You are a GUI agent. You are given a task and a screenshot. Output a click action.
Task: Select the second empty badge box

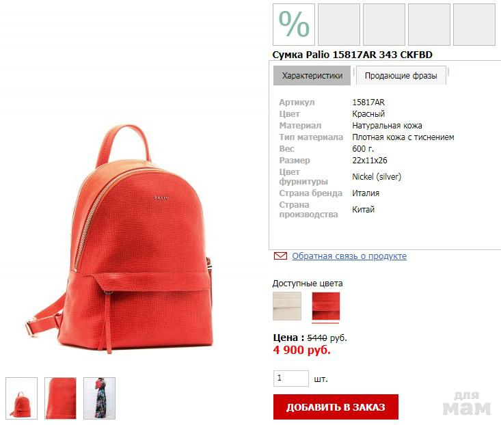tap(339, 25)
